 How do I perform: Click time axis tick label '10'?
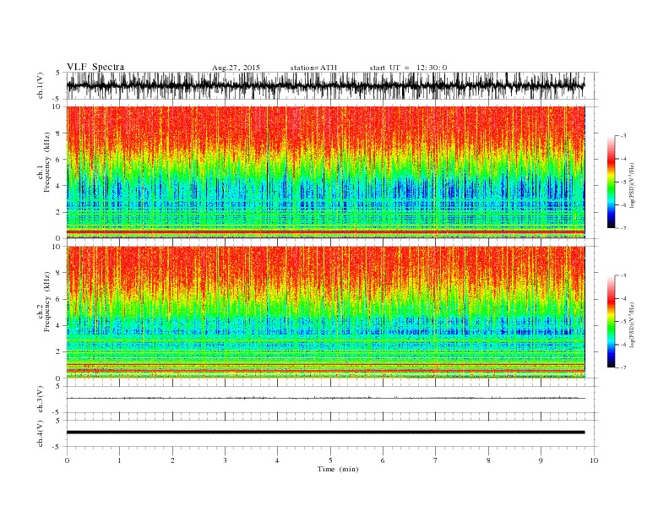point(594,460)
